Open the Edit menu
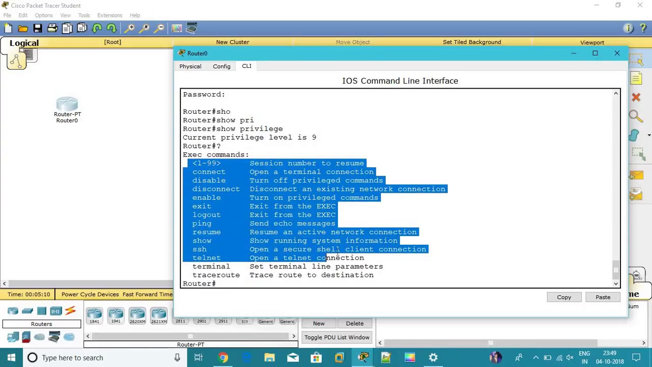This screenshot has width=652, height=367. tap(23, 15)
